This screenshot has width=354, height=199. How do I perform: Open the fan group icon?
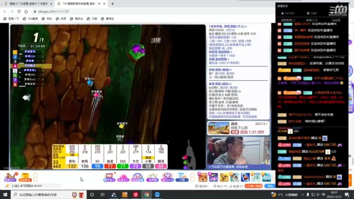138,177
